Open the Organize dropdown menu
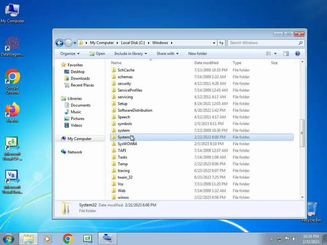The image size is (327, 245). pos(70,54)
